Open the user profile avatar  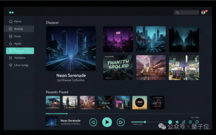click(203, 12)
